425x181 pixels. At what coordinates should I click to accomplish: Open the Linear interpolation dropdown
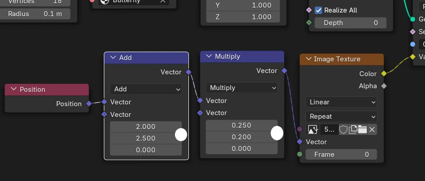[x=341, y=102]
